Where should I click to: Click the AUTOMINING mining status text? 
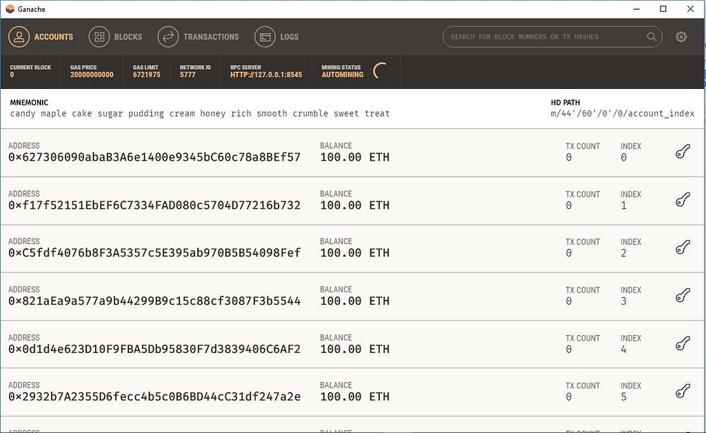tap(342, 74)
